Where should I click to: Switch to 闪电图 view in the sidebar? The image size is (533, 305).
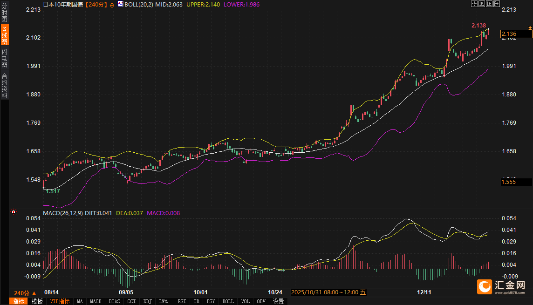coord(5,58)
